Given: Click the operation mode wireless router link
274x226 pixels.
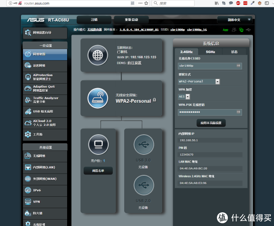Looking at the screenshot, I should 95,30.
